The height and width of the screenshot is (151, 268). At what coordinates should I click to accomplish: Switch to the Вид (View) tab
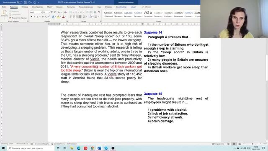99,7
